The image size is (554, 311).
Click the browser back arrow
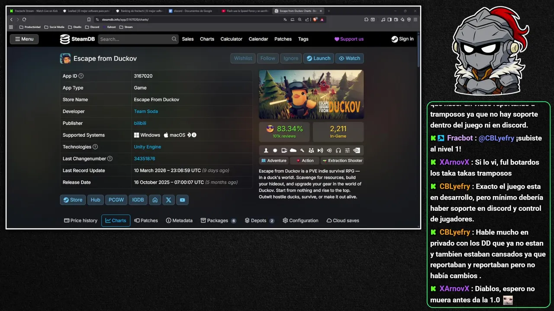pyautogui.click(x=12, y=19)
